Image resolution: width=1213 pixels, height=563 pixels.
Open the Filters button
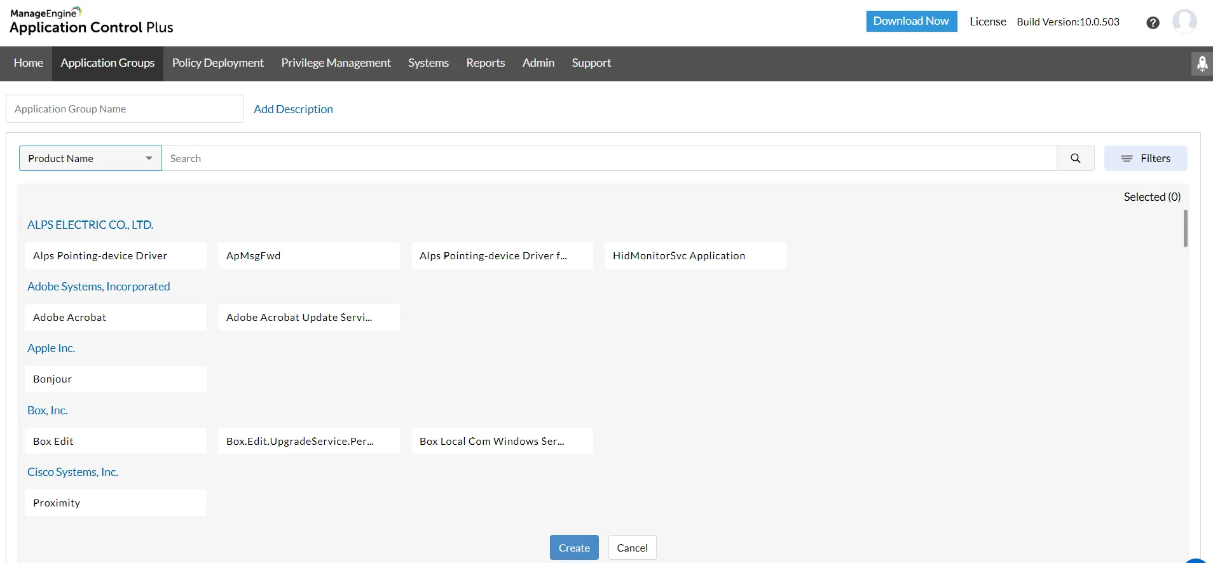(x=1145, y=158)
